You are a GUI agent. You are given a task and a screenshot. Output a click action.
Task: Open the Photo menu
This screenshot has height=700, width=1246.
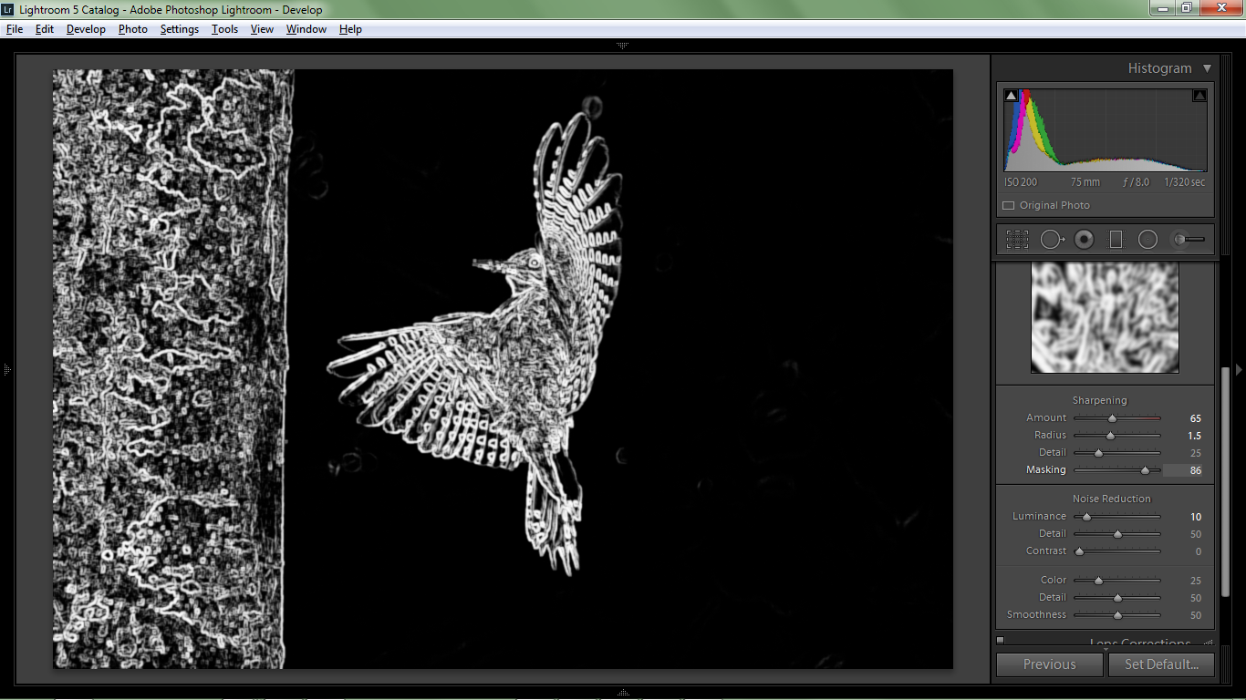[133, 29]
